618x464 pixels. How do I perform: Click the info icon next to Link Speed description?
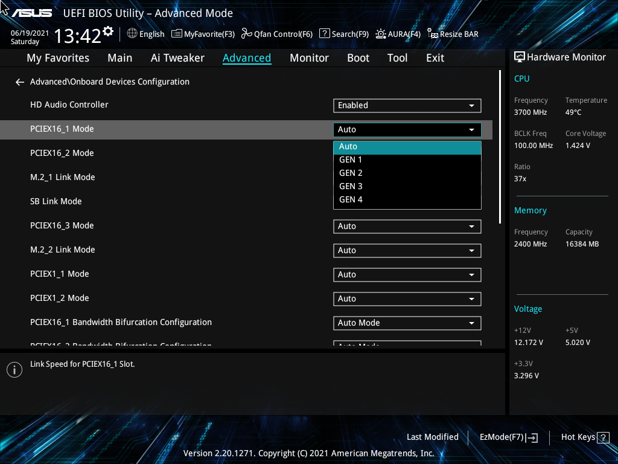pyautogui.click(x=14, y=369)
